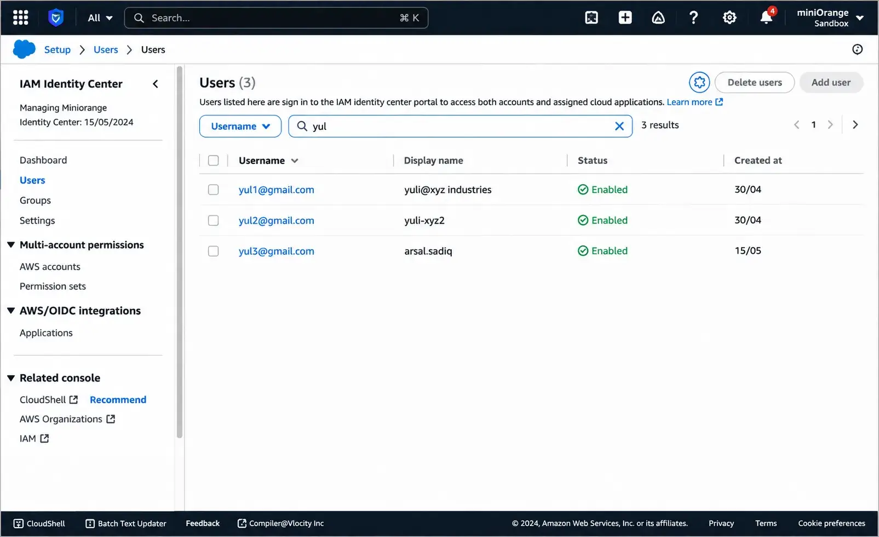
Task: Select Users in the sidebar navigation
Action: click(x=32, y=180)
